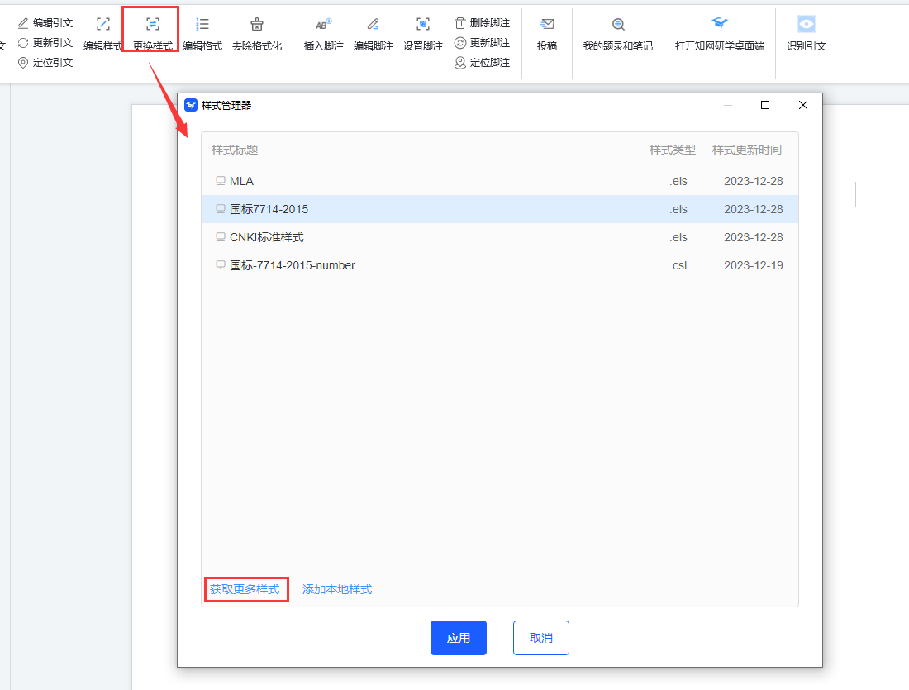Open 设置脚注 settings
Viewport: 909px width, 690px height.
click(x=423, y=34)
